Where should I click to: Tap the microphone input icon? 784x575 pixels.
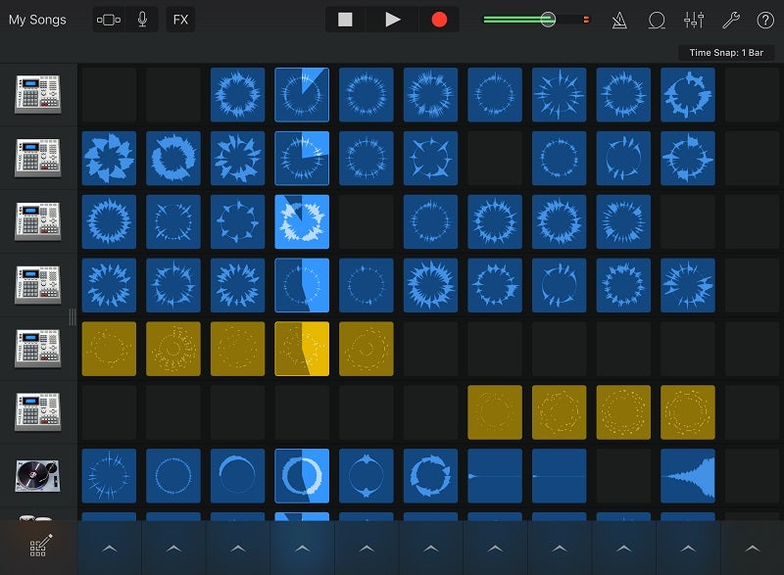point(142,20)
